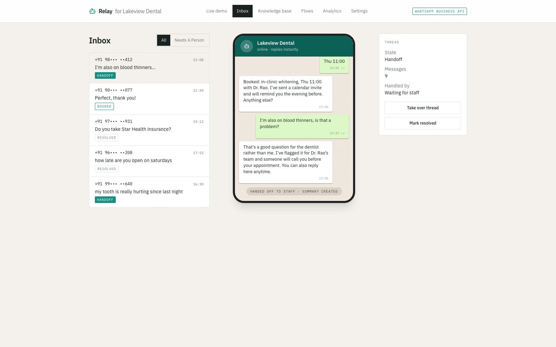Screen dimensions: 556x347
Task: Click HANDOFF badge on tooth hurting thread
Action: click(105, 200)
